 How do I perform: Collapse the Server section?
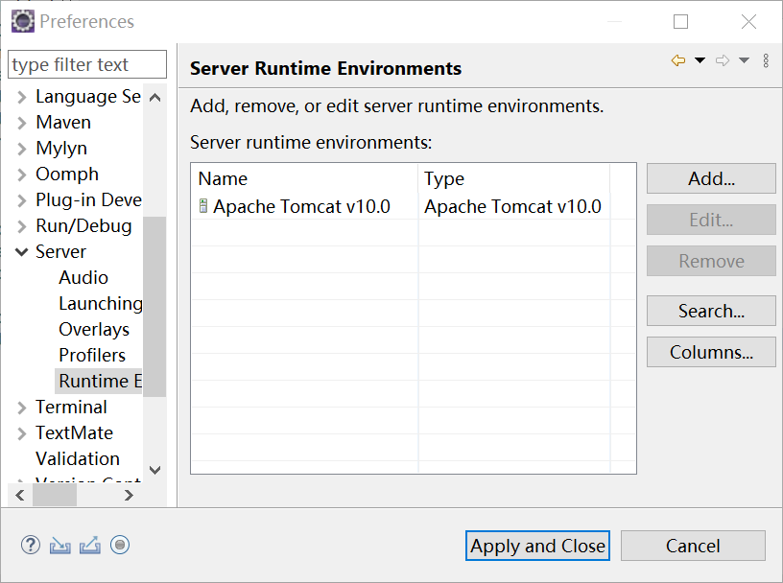21,251
